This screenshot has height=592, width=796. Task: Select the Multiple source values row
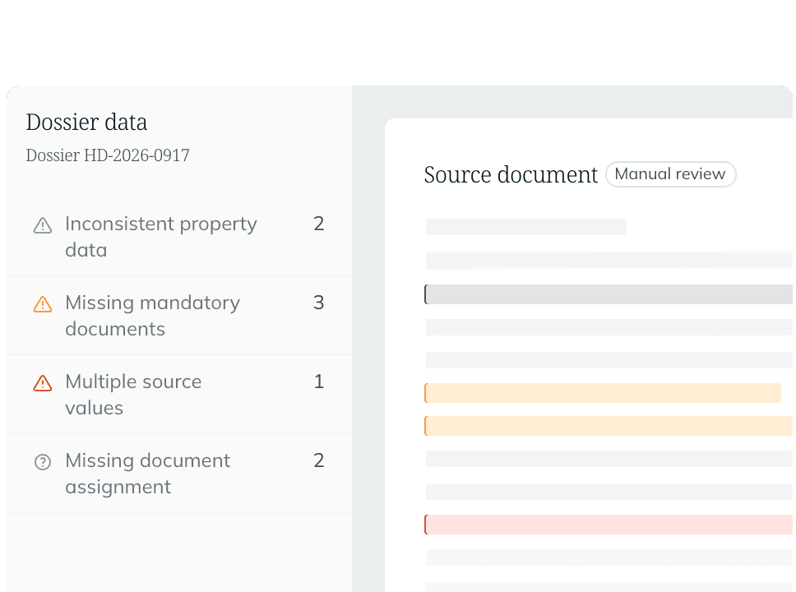click(179, 395)
